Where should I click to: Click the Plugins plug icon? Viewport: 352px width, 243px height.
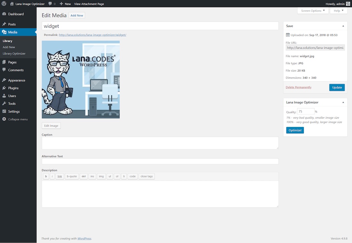pyautogui.click(x=4, y=88)
